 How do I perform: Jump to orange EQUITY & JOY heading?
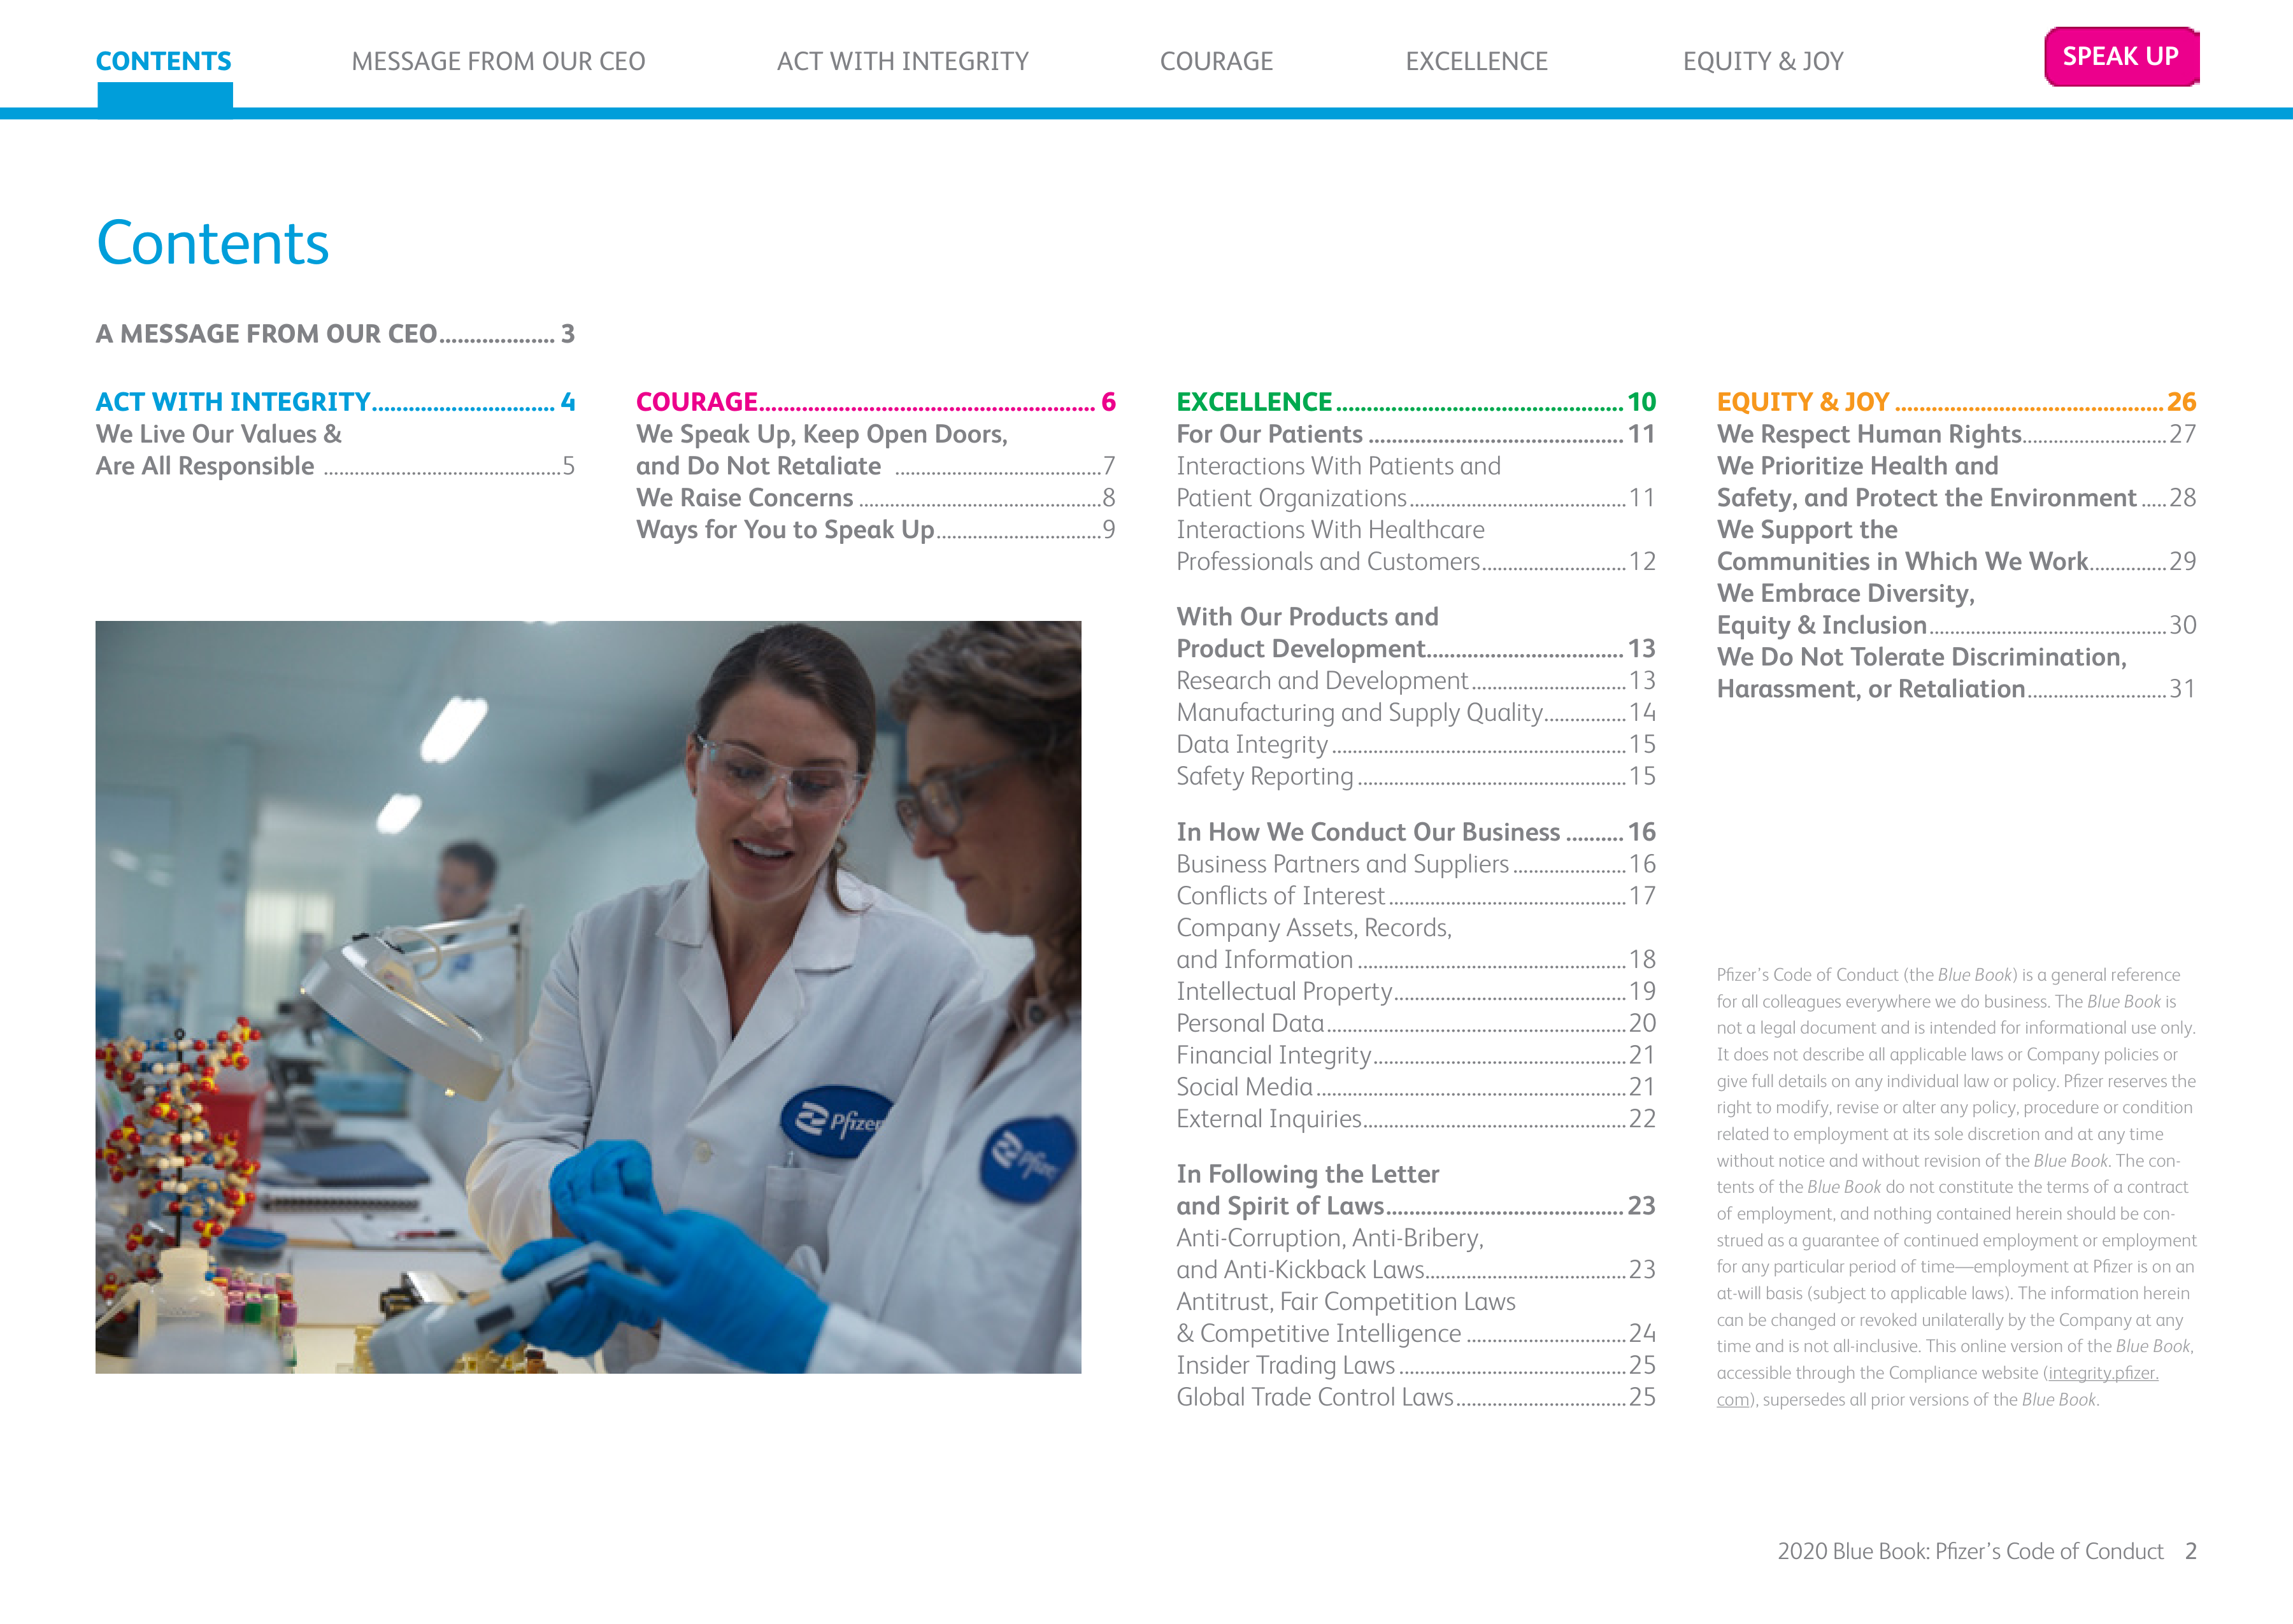click(1957, 402)
